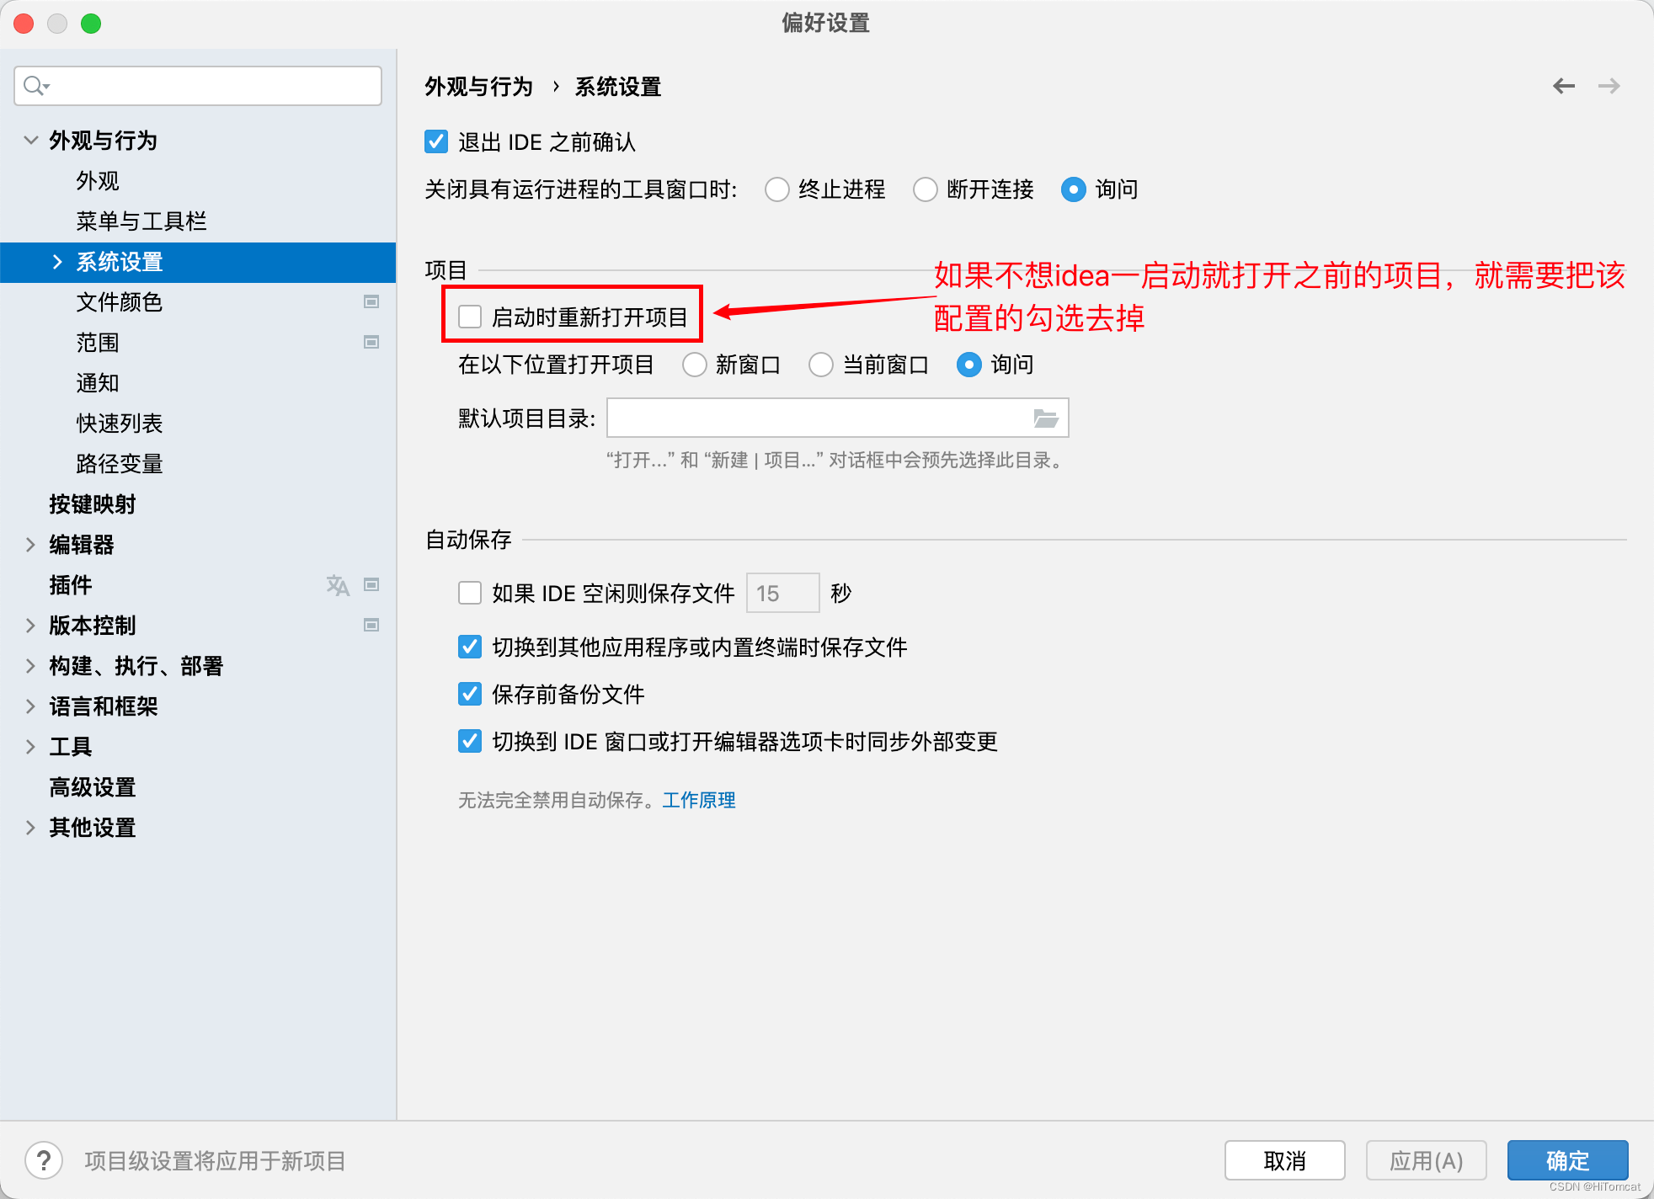Expand the 其他设置 tree node
Image resolution: width=1654 pixels, height=1199 pixels.
click(x=31, y=828)
